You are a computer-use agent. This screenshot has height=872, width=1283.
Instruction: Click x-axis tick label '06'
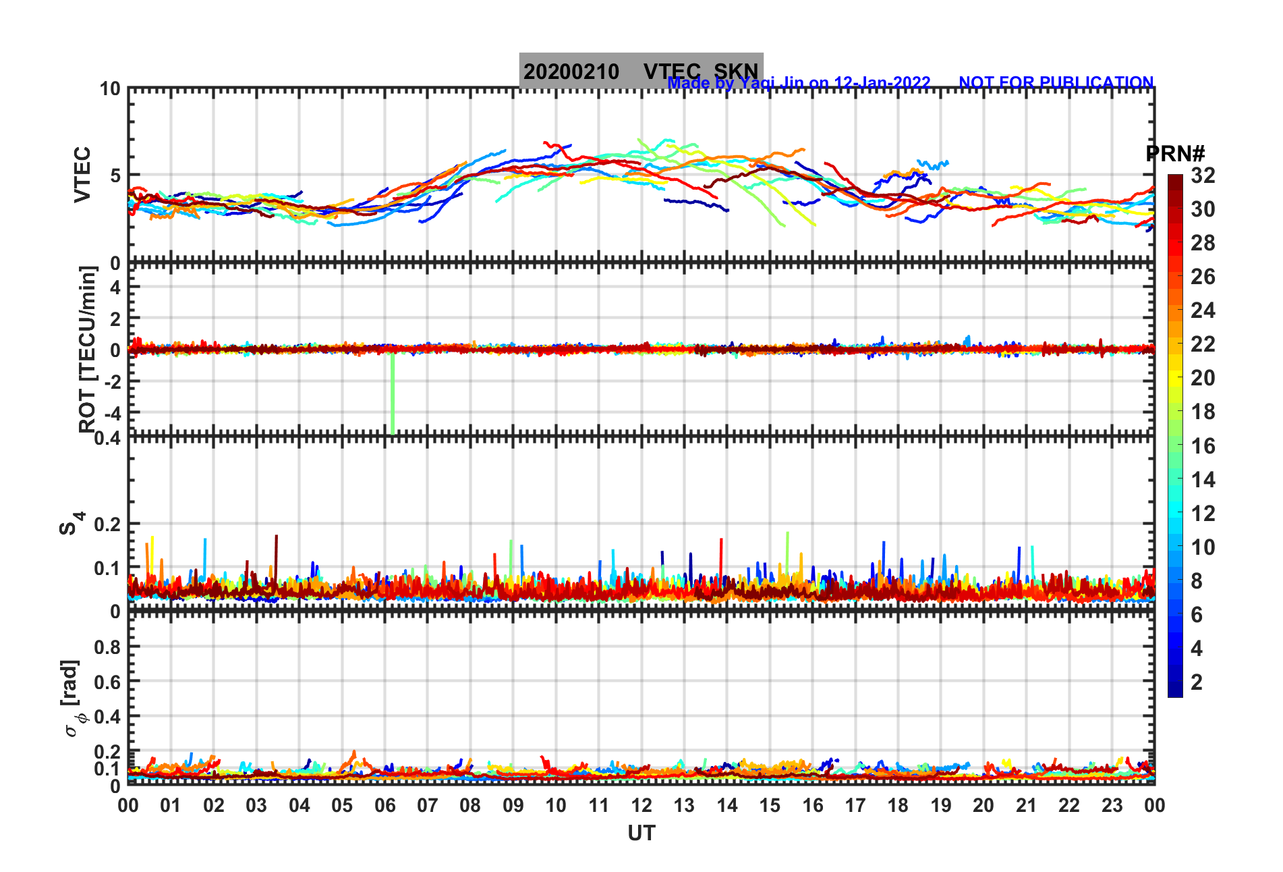[384, 805]
